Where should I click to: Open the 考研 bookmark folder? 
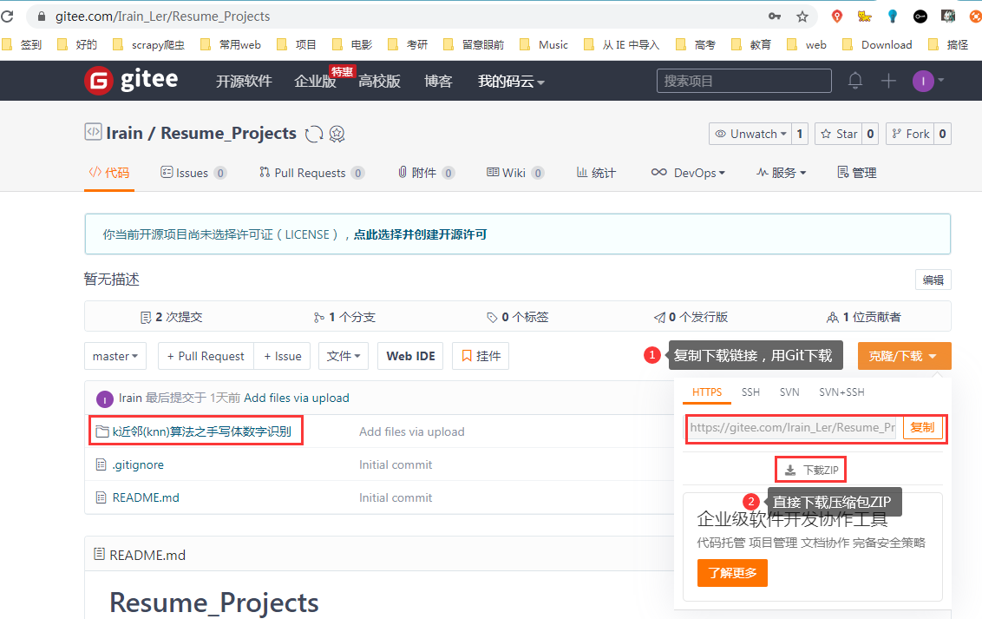pyautogui.click(x=408, y=44)
